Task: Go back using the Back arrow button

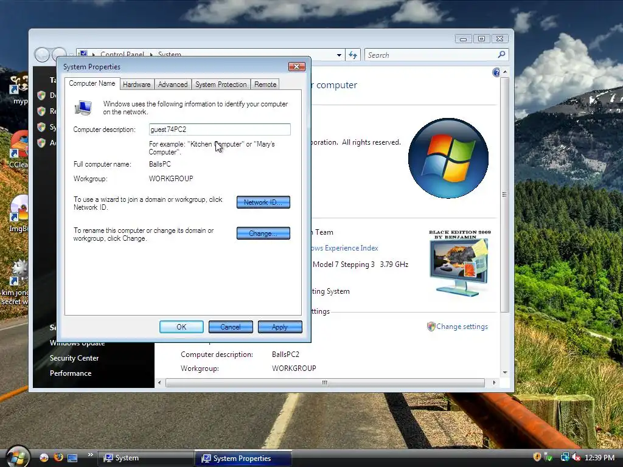Action: (42, 55)
